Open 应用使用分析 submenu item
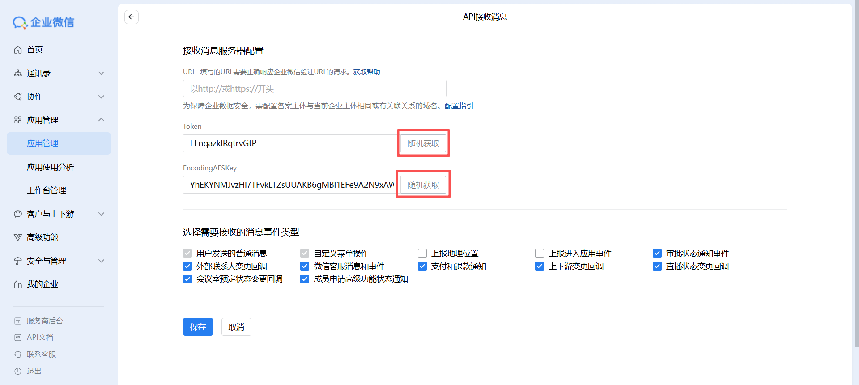Image resolution: width=859 pixels, height=385 pixels. [x=50, y=167]
